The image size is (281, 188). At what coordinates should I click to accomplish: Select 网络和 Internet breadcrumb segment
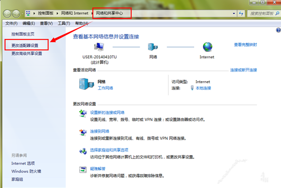click(x=74, y=13)
